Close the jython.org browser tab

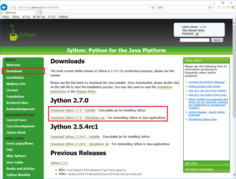(x=35, y=12)
